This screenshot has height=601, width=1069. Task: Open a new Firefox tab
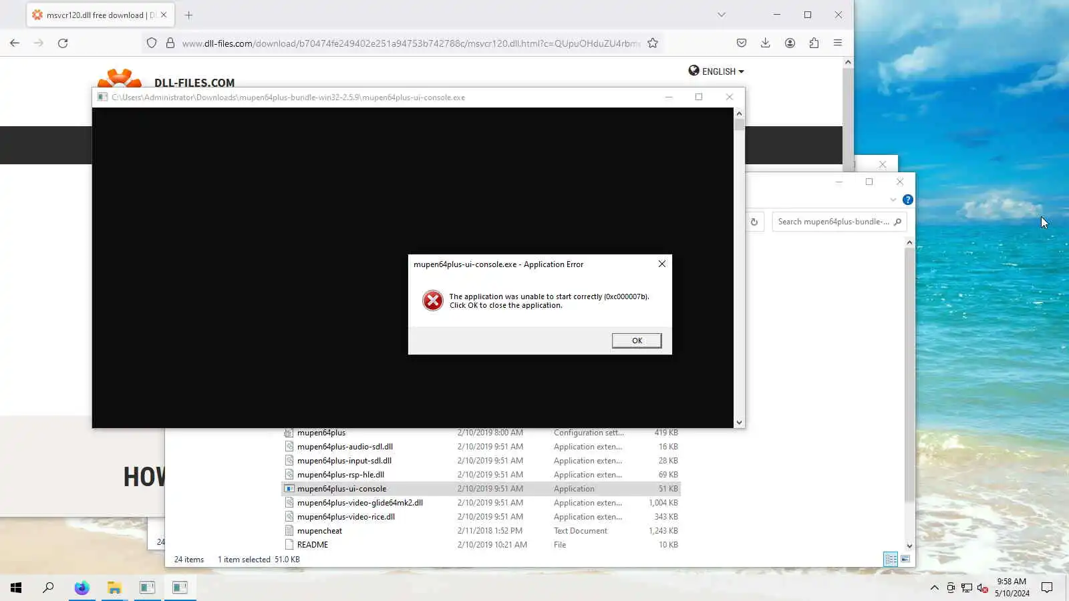click(x=188, y=15)
